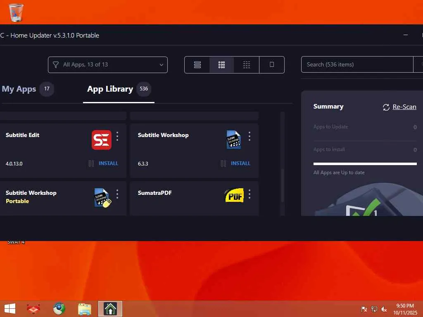Click the Home Updater taskbar icon
This screenshot has width=423, height=317.
(x=110, y=309)
